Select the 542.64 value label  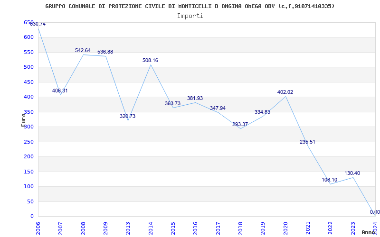point(83,50)
